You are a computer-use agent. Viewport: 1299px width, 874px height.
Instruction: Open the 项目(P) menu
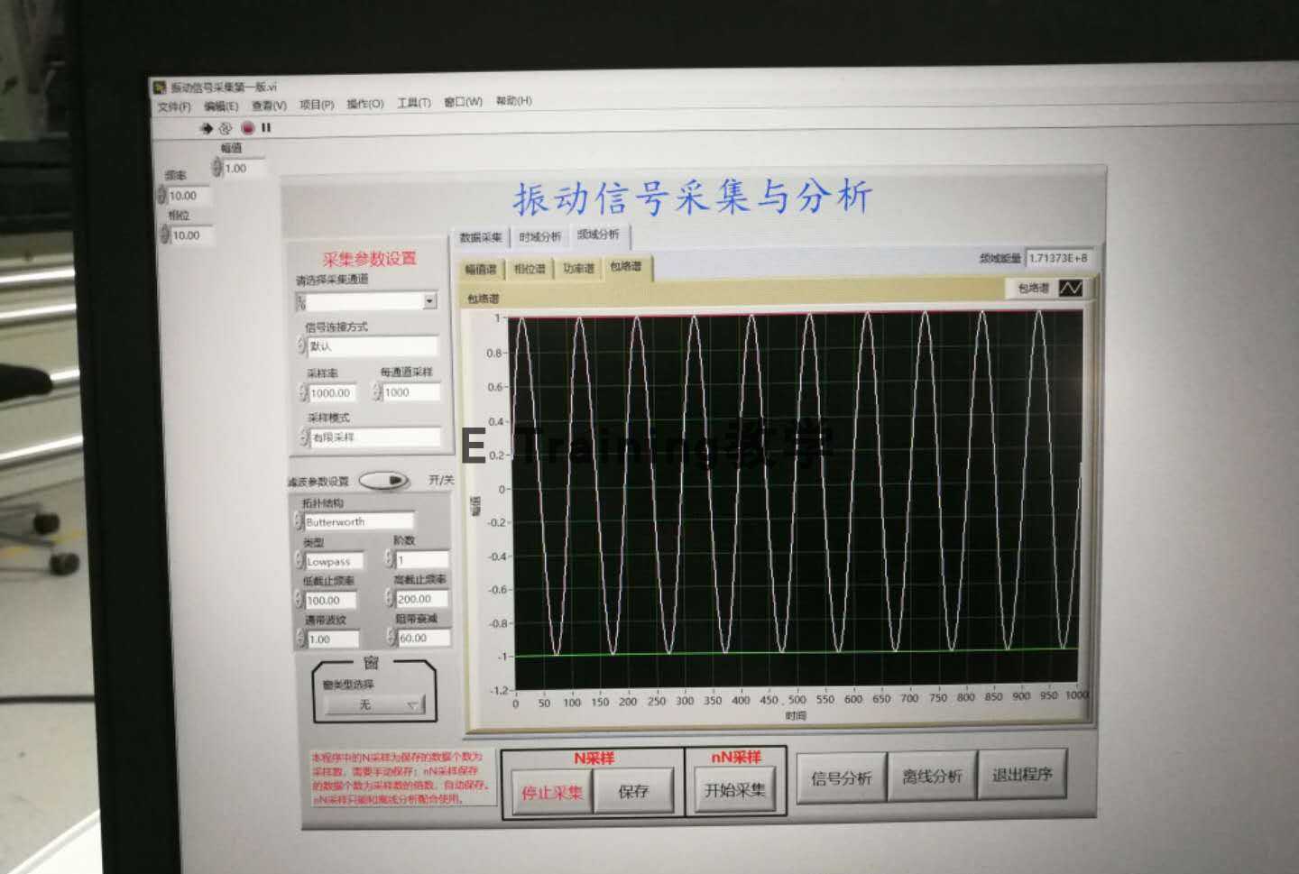pos(317,105)
